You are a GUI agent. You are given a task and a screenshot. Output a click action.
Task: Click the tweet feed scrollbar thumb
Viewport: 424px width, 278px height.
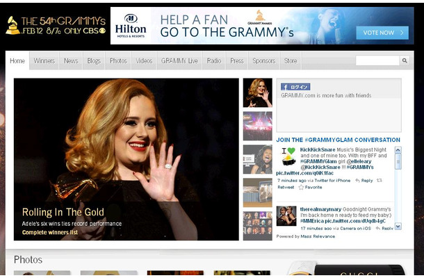[398, 161]
